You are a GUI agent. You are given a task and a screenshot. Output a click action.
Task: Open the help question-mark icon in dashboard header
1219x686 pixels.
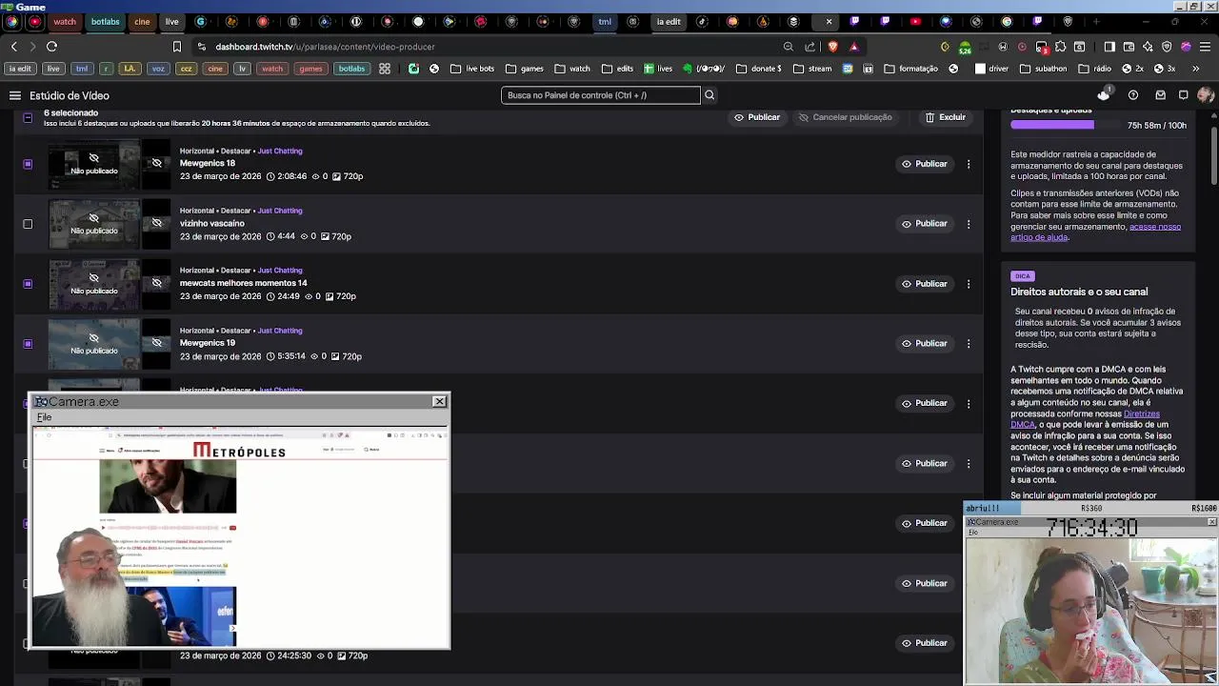tap(1133, 95)
